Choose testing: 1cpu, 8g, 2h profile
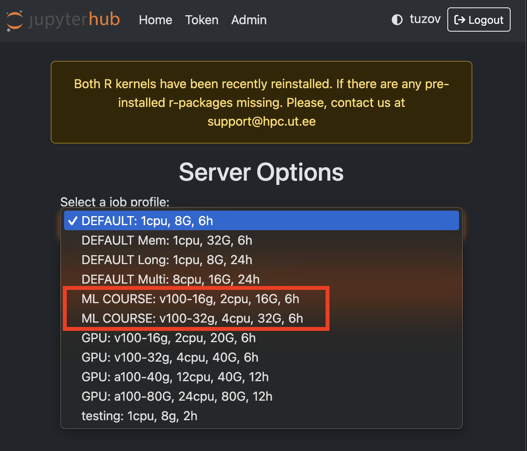This screenshot has width=527, height=451. pos(261,416)
